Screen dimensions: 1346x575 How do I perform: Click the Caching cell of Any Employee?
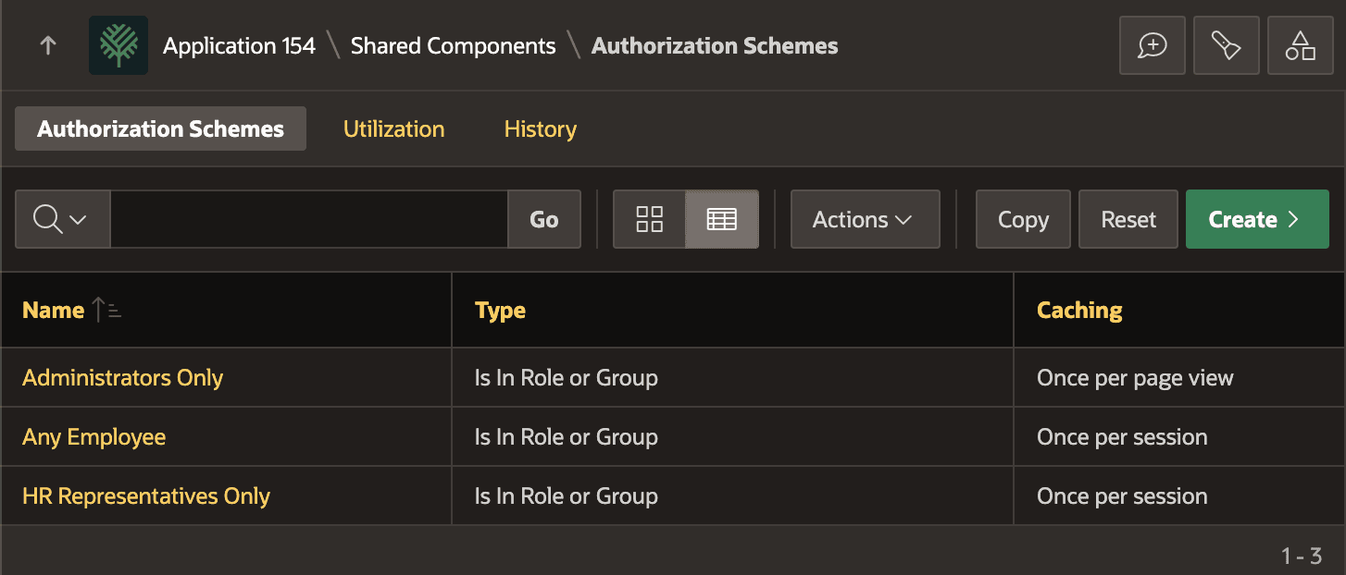point(1179,436)
